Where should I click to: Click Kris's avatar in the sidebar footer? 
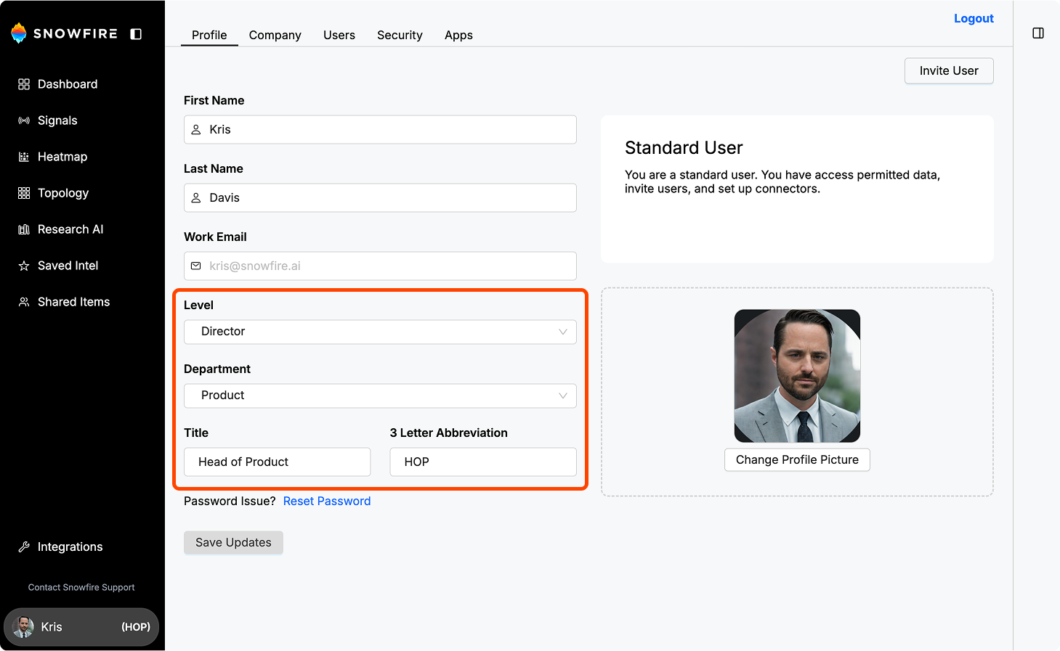click(23, 627)
